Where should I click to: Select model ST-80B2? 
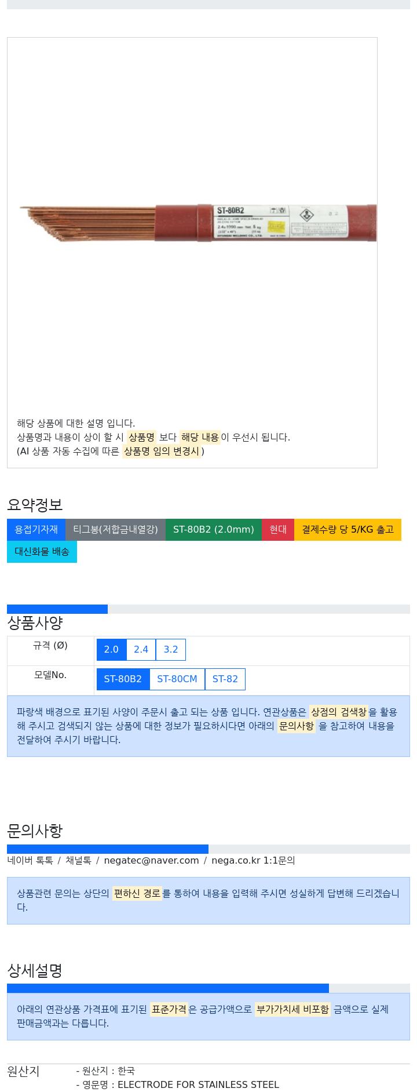[x=123, y=679]
